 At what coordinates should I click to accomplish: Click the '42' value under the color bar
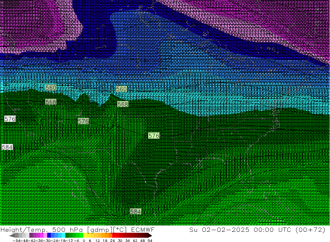[135, 241]
